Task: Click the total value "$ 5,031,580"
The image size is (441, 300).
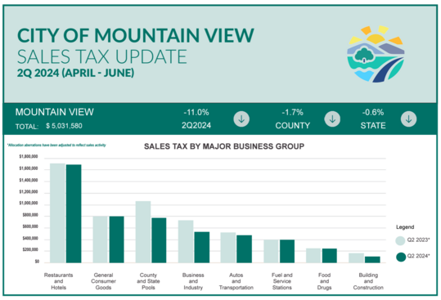Action: (64, 126)
